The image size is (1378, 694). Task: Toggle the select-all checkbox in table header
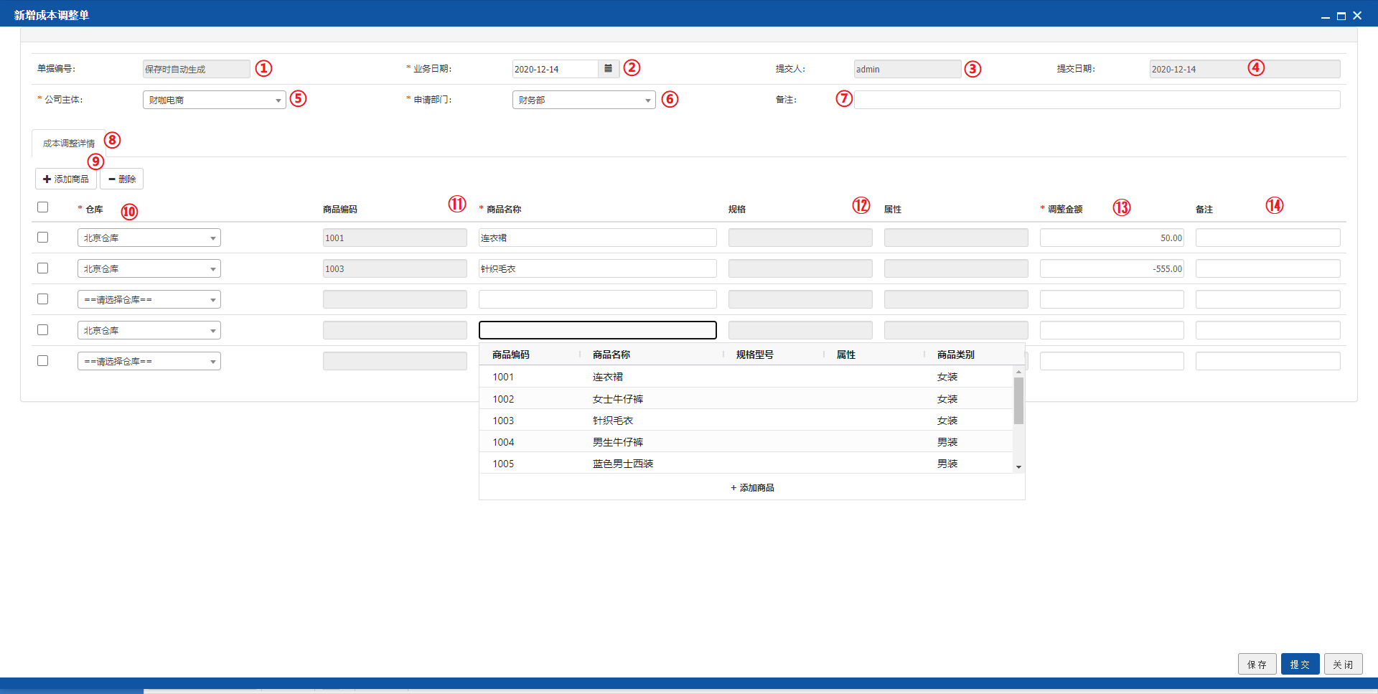[43, 207]
